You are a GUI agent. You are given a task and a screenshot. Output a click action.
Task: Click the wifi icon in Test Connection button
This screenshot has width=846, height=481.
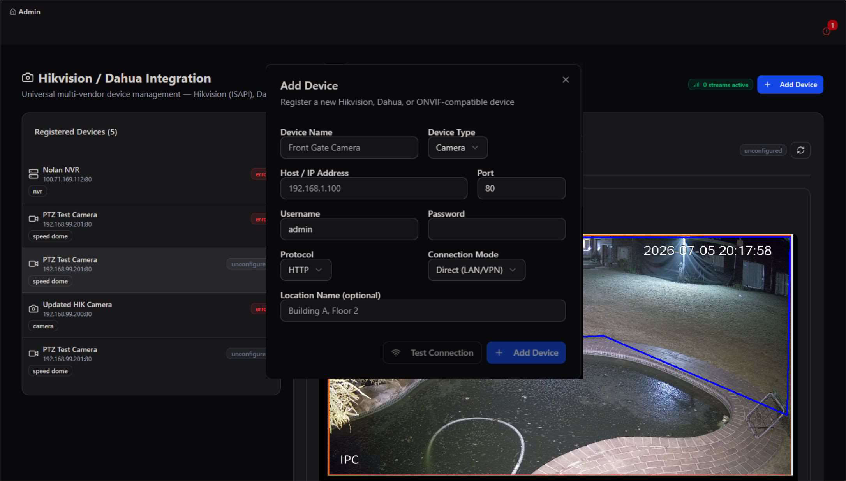click(396, 353)
